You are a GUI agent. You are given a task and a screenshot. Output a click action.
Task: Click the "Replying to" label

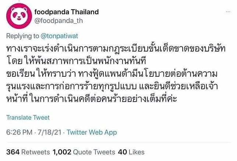22,37
